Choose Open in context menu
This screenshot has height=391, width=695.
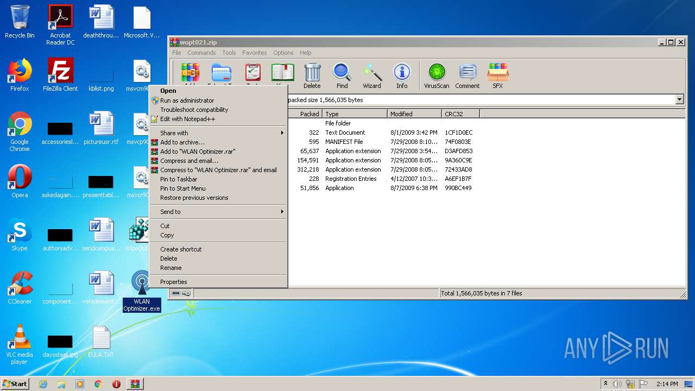(x=218, y=91)
